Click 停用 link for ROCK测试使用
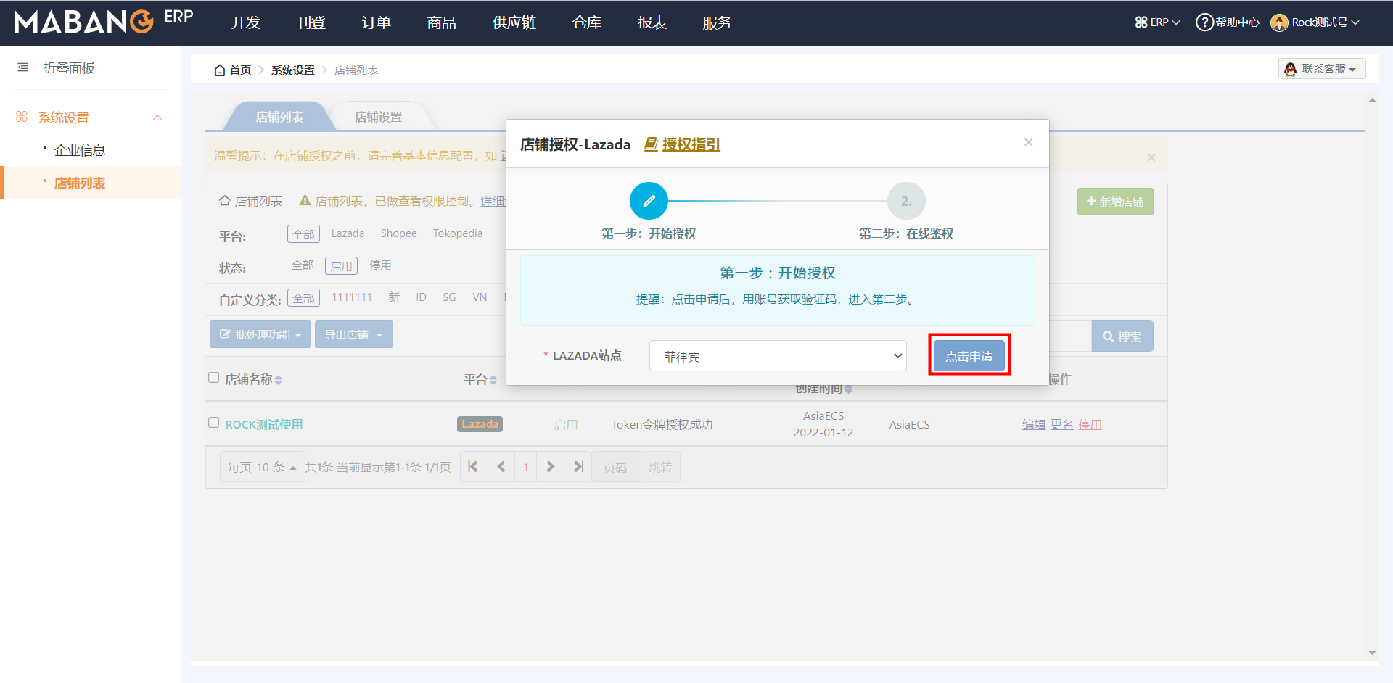Image resolution: width=1393 pixels, height=683 pixels. (x=1090, y=425)
